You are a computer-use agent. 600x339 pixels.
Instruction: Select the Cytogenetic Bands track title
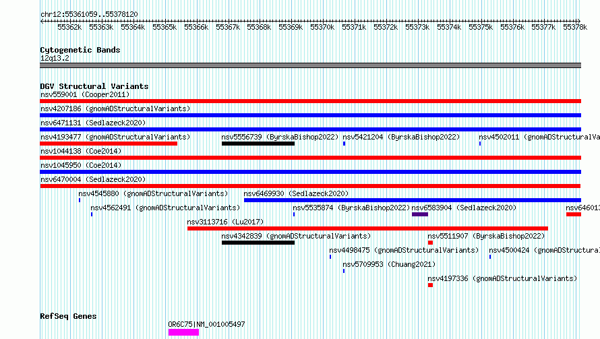[80, 50]
